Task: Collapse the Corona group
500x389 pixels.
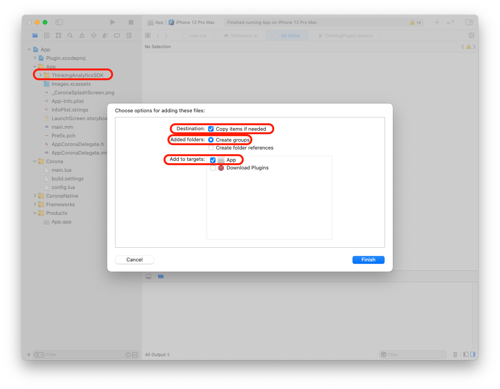Action: 35,161
